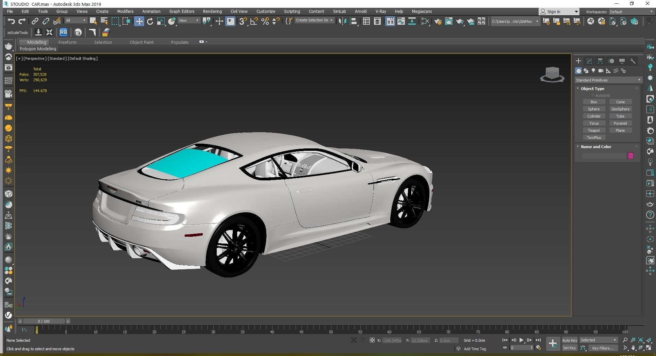Open the Create command panel tab
Image resolution: width=656 pixels, height=356 pixels.
(x=578, y=61)
